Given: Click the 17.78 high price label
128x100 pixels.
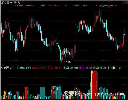Looking at the screenshot, I should [107, 7].
